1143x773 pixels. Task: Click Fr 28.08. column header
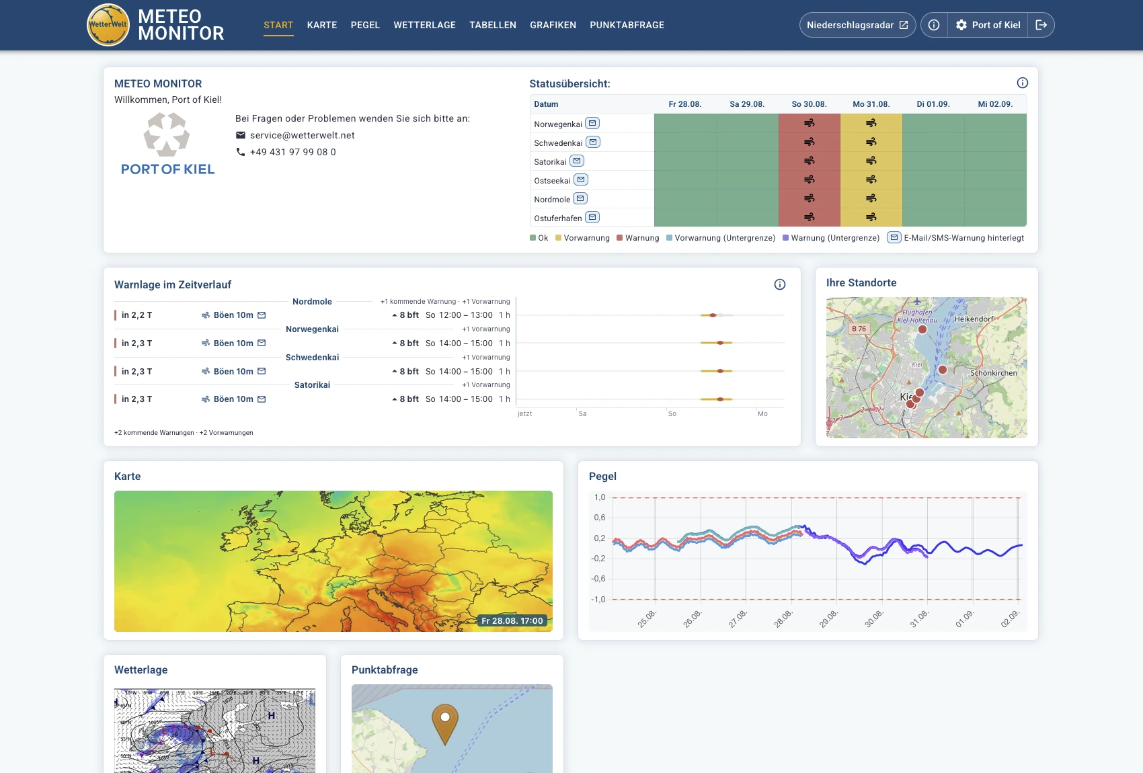pyautogui.click(x=685, y=104)
